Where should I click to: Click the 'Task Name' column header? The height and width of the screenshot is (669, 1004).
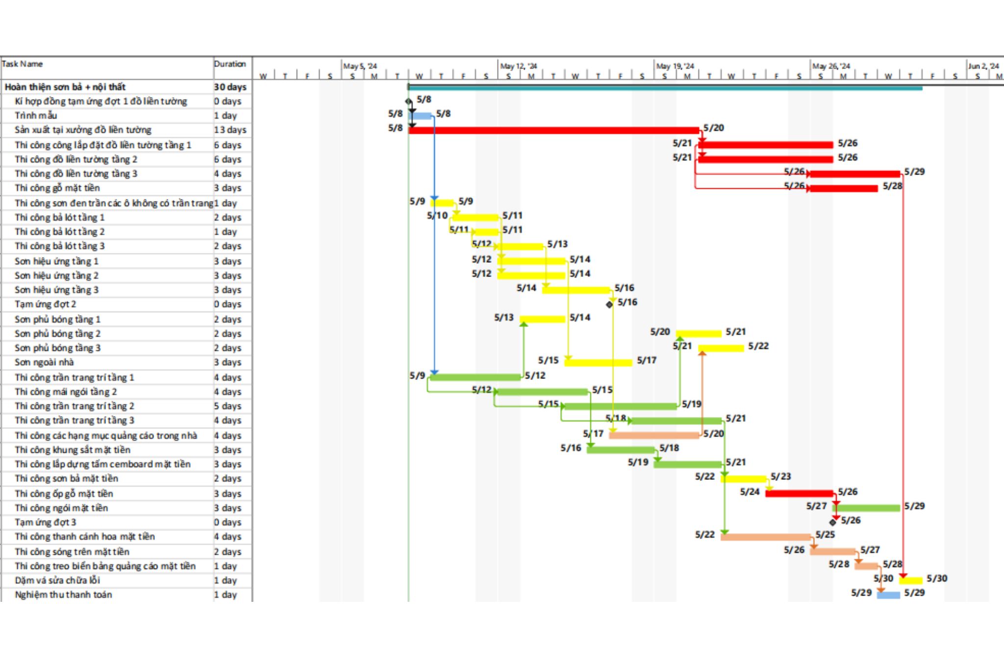[23, 64]
